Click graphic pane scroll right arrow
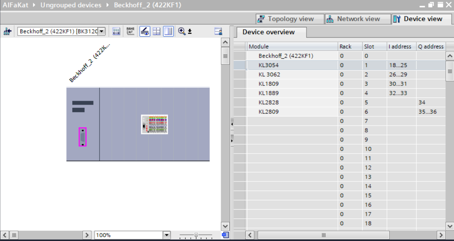Viewport: 454px width, 241px height. pyautogui.click(x=87, y=235)
